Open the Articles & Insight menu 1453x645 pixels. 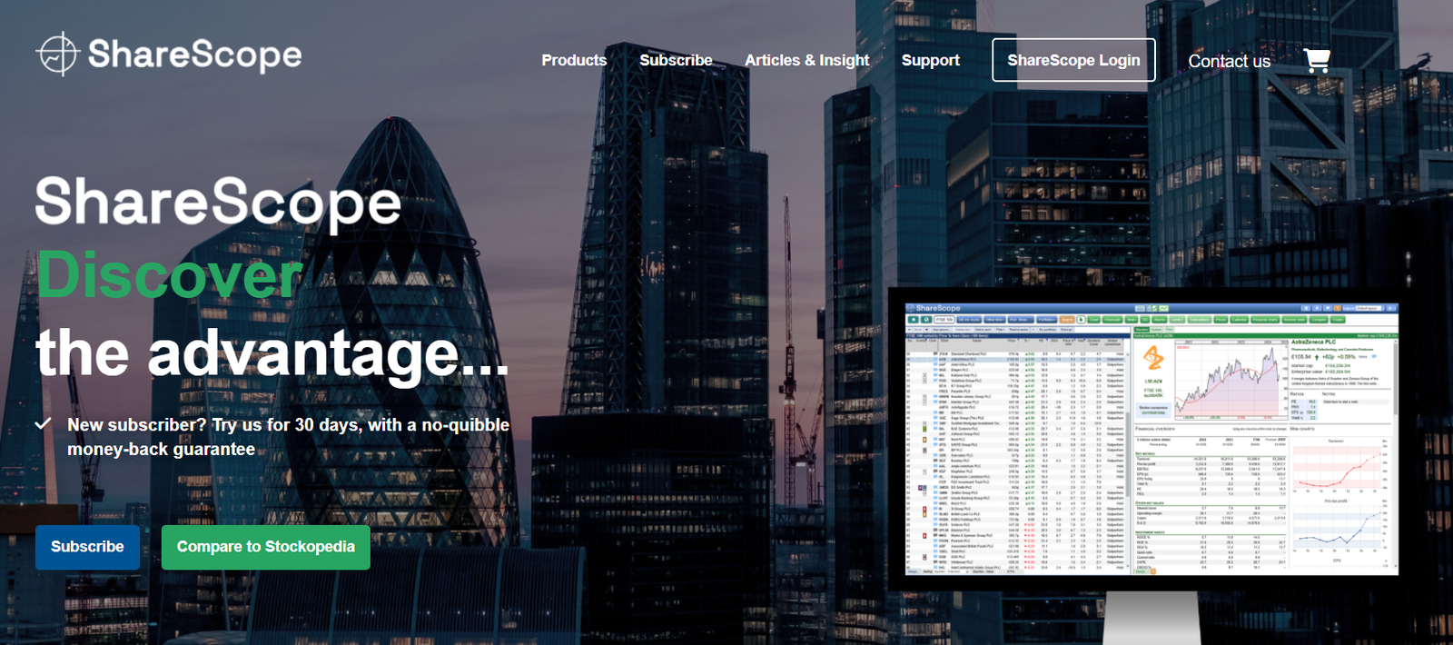click(x=807, y=60)
